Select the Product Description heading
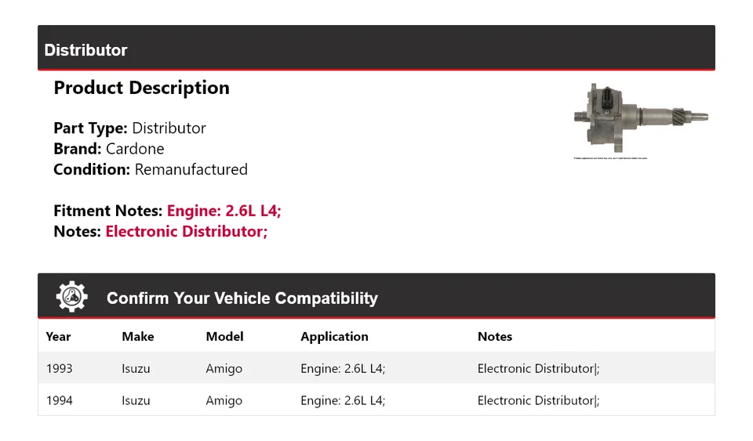Screen dimensions: 753x441 [141, 88]
